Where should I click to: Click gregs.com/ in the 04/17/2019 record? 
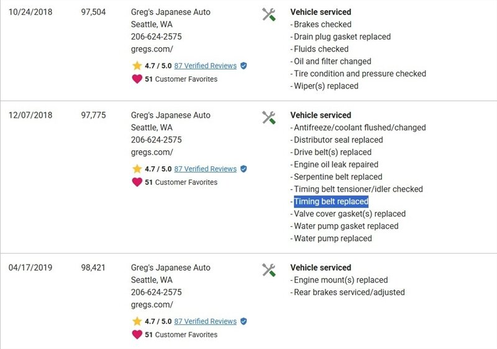152,304
